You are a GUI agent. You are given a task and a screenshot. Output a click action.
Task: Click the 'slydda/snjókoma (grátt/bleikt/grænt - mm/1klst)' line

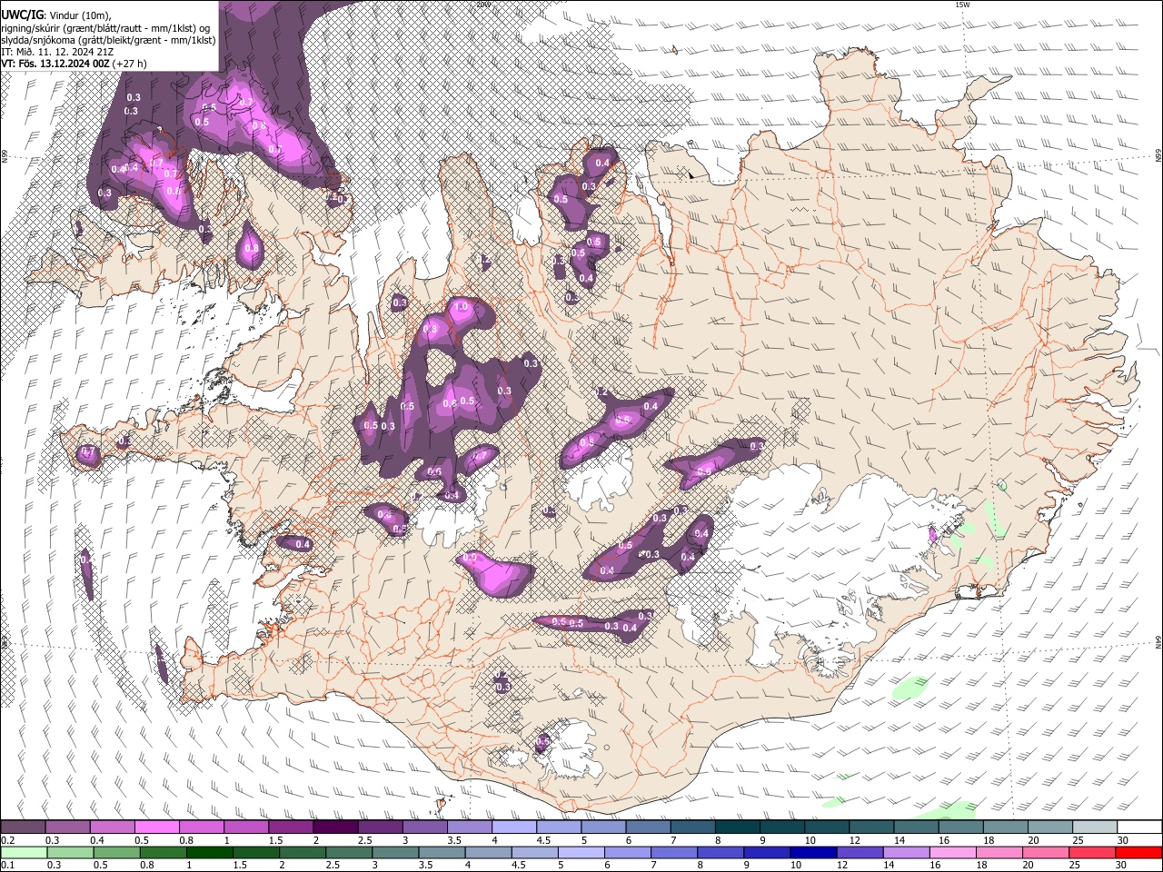click(108, 40)
